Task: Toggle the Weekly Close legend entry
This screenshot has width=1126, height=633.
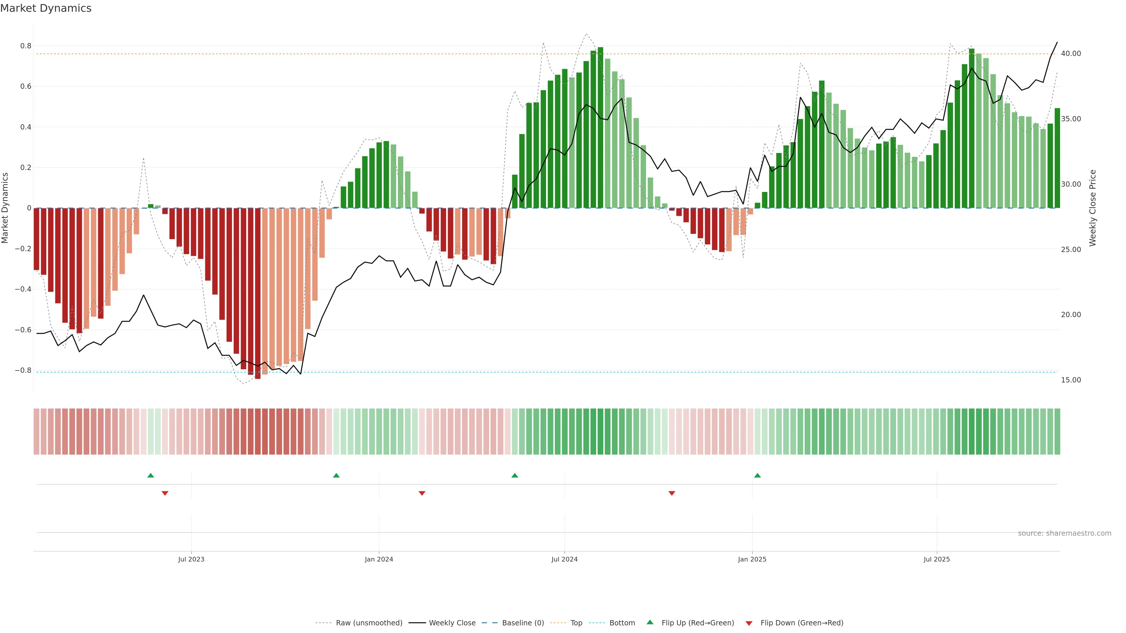Action: tap(452, 623)
